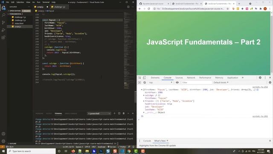The height and width of the screenshot is (154, 273).
Task: Open the Selection menu in VS Code
Action: [x=20, y=2]
